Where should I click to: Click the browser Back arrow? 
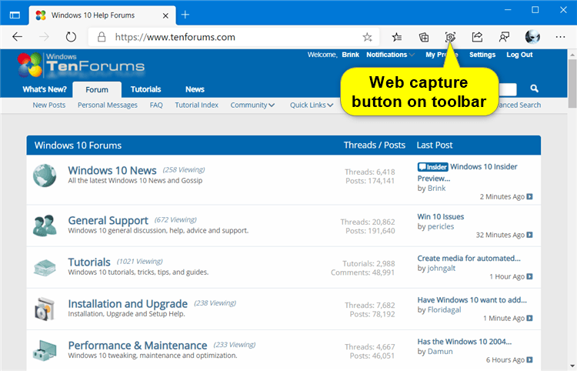17,37
